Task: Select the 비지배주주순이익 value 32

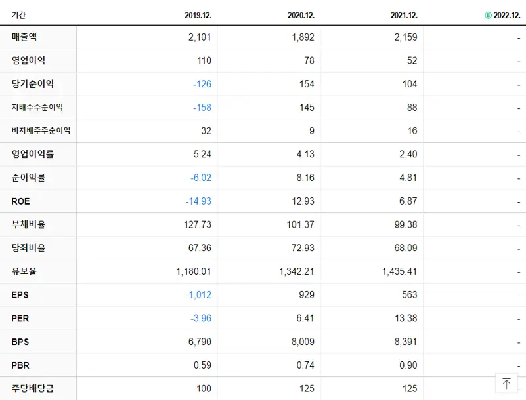Action: point(206,131)
